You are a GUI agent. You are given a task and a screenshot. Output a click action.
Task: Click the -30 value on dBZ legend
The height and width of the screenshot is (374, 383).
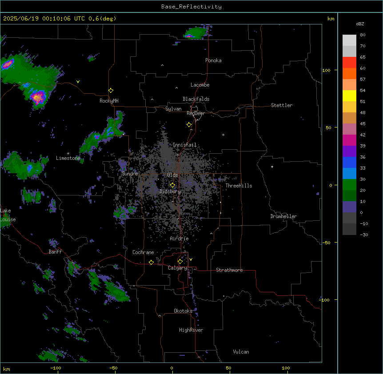pyautogui.click(x=364, y=235)
